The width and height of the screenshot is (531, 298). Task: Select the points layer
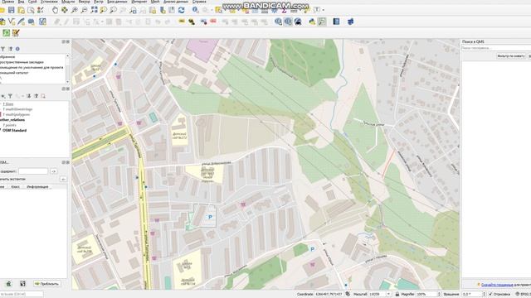[9, 125]
